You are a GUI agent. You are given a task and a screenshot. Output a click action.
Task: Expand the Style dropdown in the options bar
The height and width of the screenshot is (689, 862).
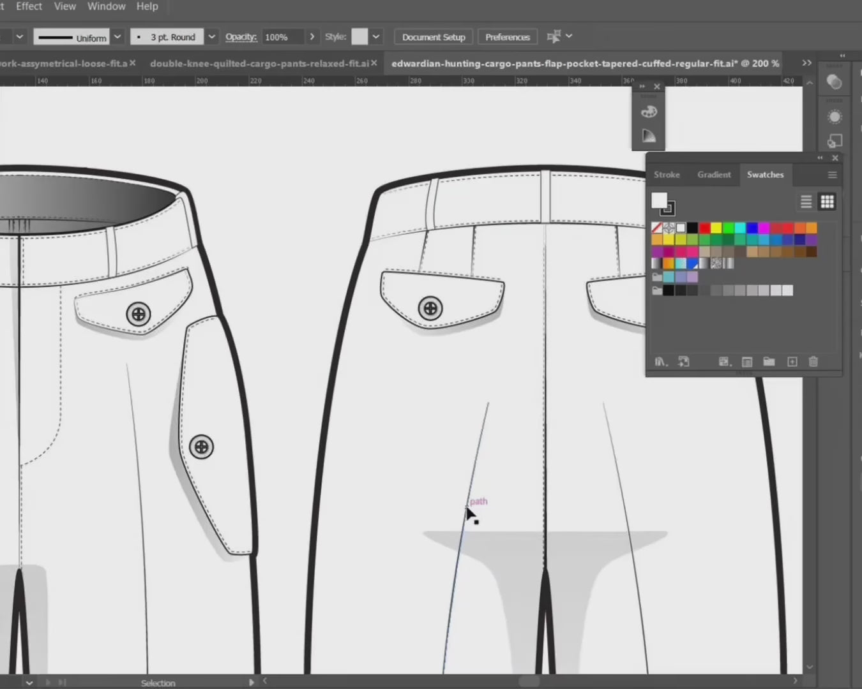(x=375, y=36)
